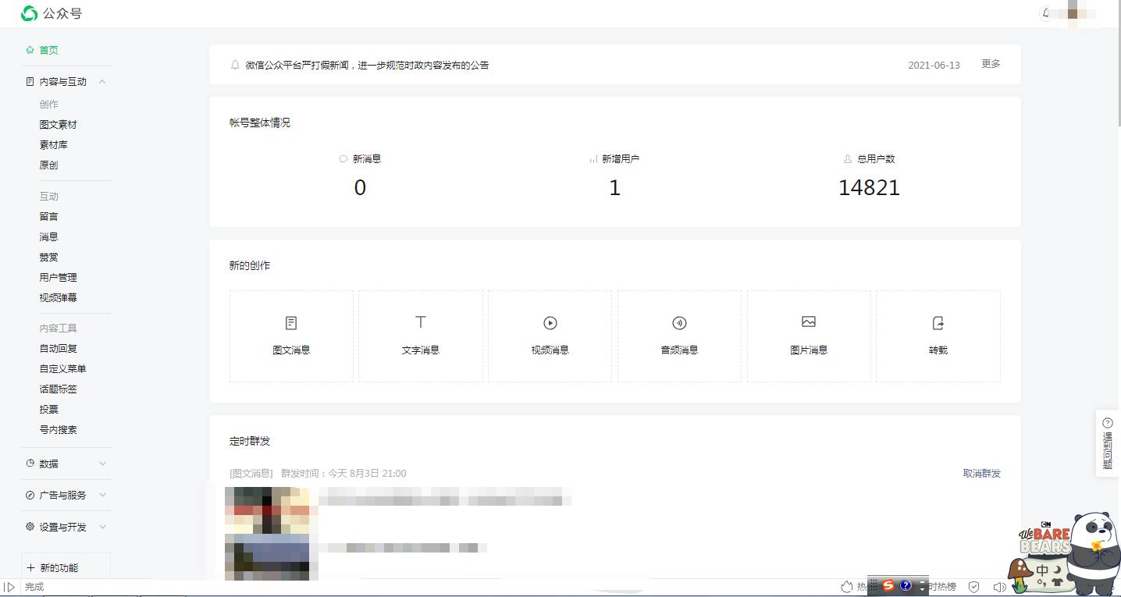Click the 图片消息 image icon
The width and height of the screenshot is (1121, 597).
coord(808,322)
